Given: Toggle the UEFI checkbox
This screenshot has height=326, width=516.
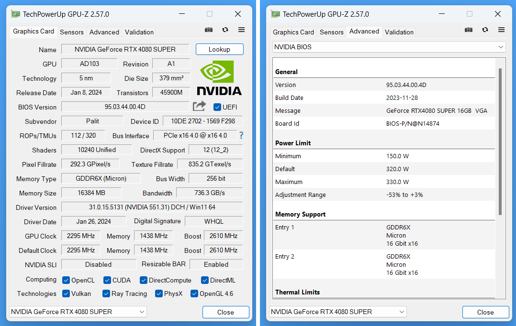Looking at the screenshot, I should coord(217,107).
